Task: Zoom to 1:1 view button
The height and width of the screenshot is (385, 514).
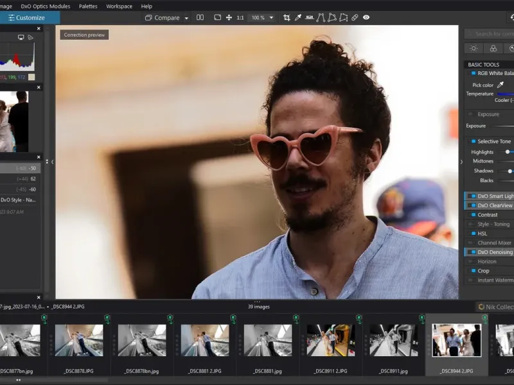Action: (x=240, y=18)
